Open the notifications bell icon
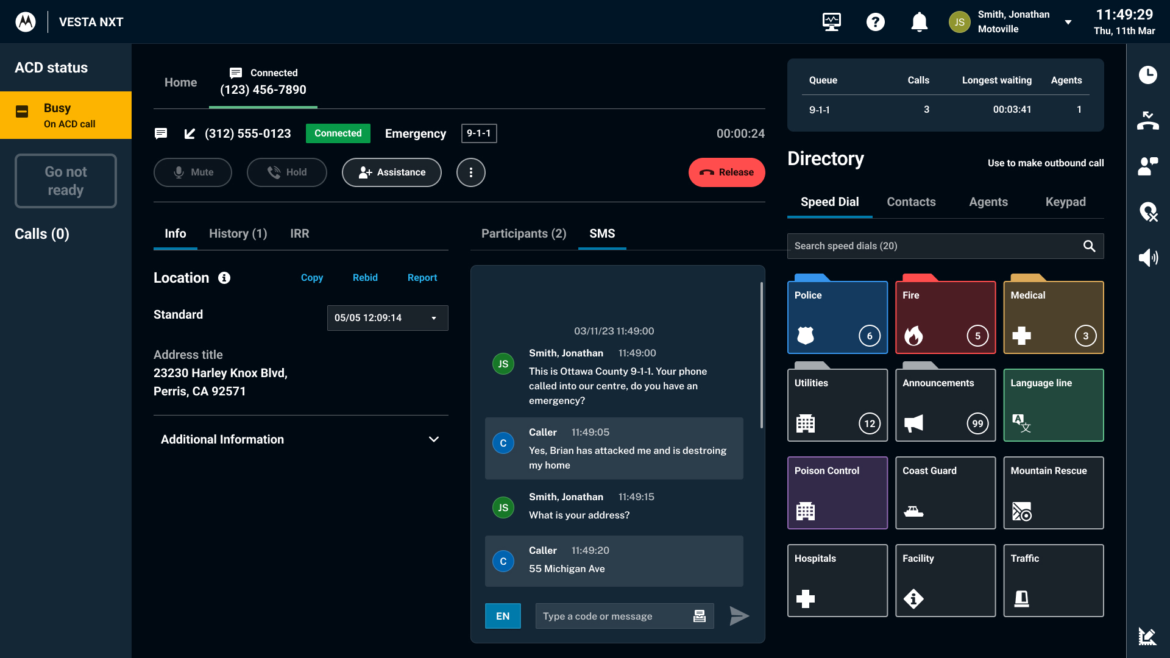The height and width of the screenshot is (658, 1170). [x=920, y=21]
